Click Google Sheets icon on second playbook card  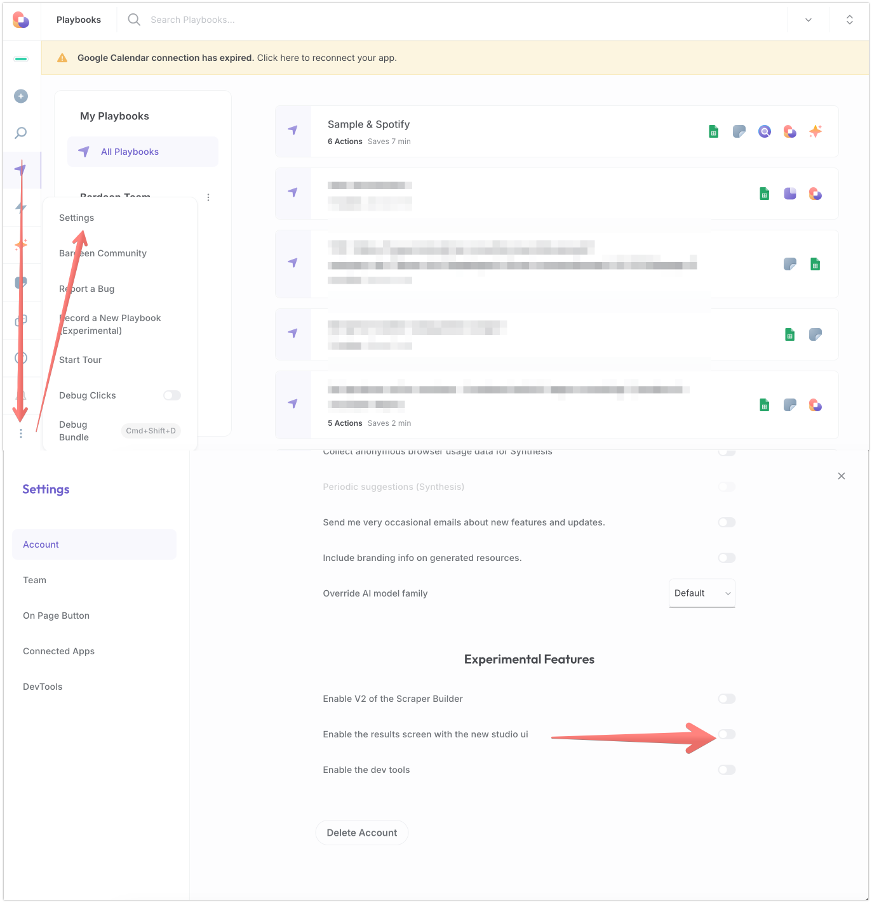765,194
